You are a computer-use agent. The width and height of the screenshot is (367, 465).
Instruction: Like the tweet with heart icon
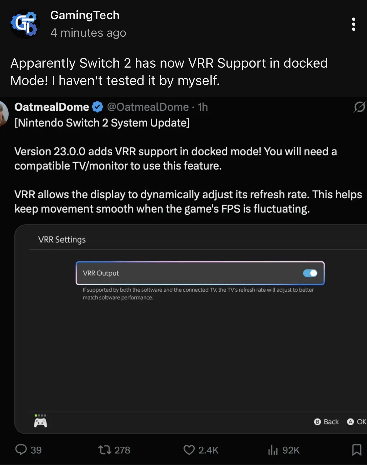(189, 450)
